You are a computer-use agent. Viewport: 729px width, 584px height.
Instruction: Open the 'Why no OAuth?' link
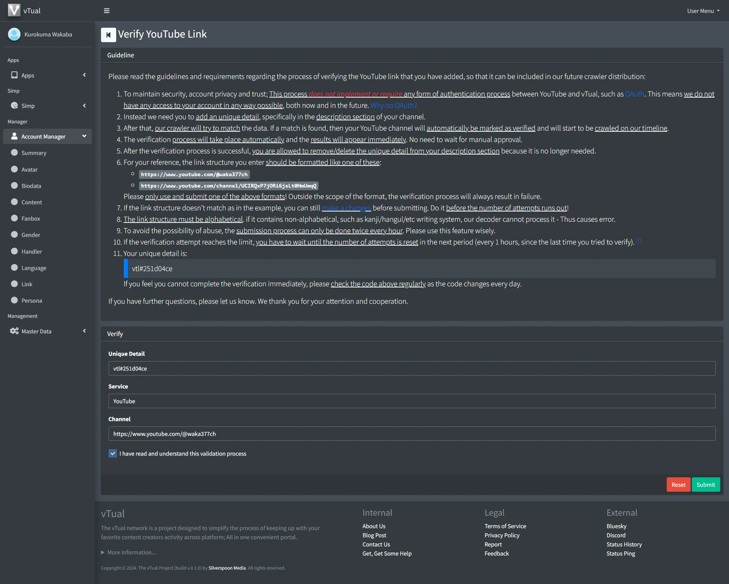click(393, 105)
